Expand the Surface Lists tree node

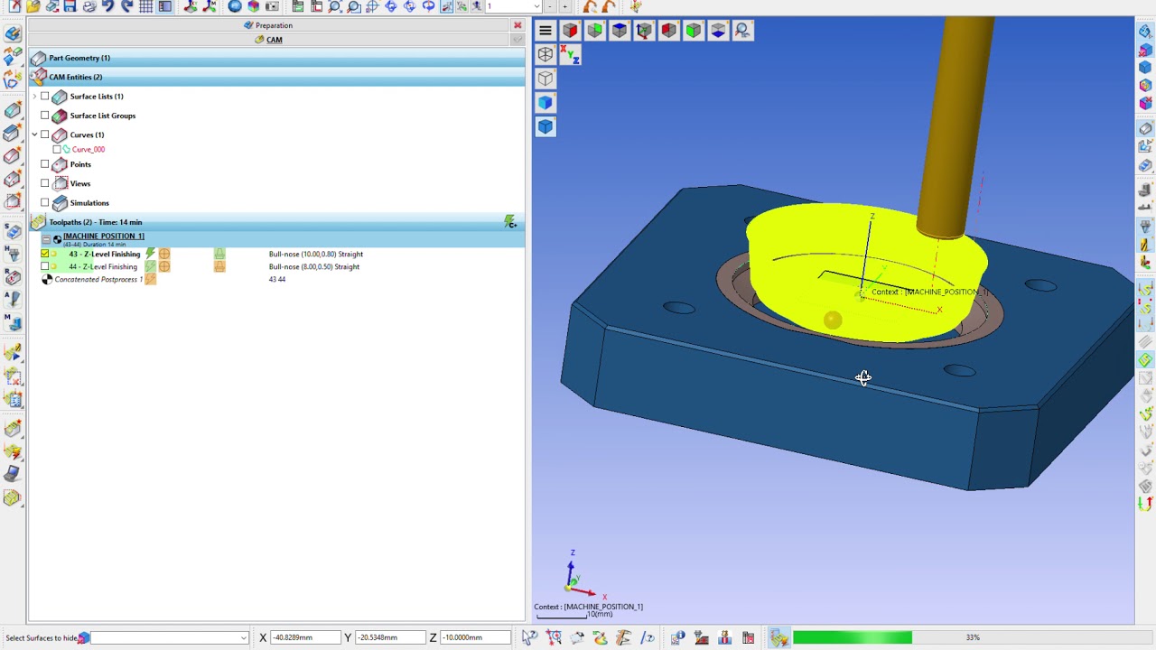34,97
